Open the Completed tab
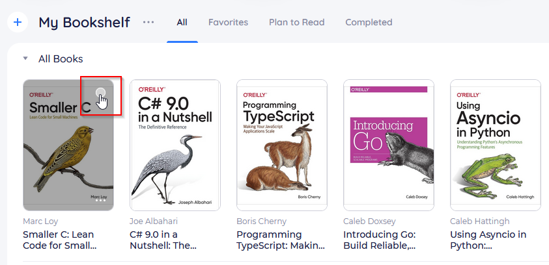This screenshot has height=265, width=549. (x=369, y=22)
